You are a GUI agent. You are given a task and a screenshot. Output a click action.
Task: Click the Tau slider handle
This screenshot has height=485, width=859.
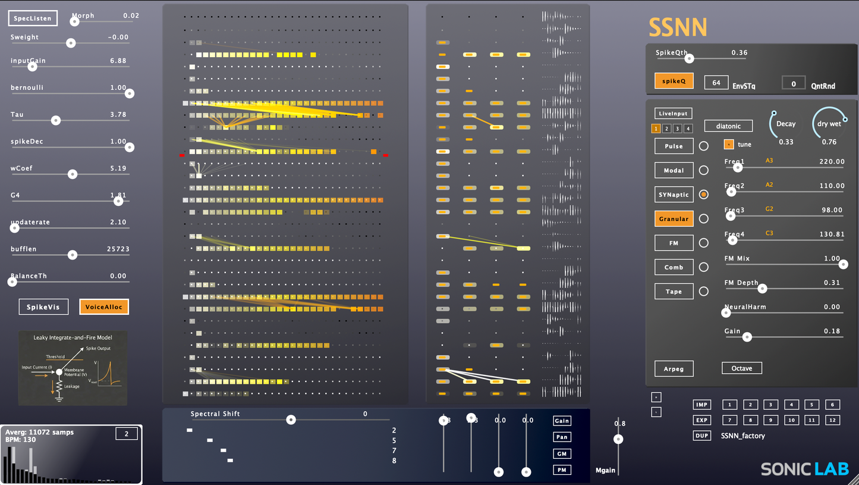click(55, 120)
